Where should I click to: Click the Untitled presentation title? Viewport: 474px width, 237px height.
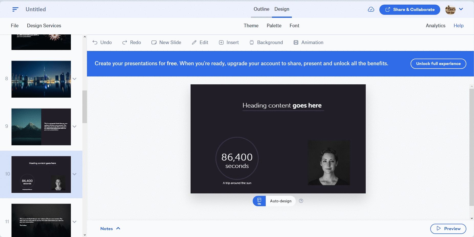[36, 9]
